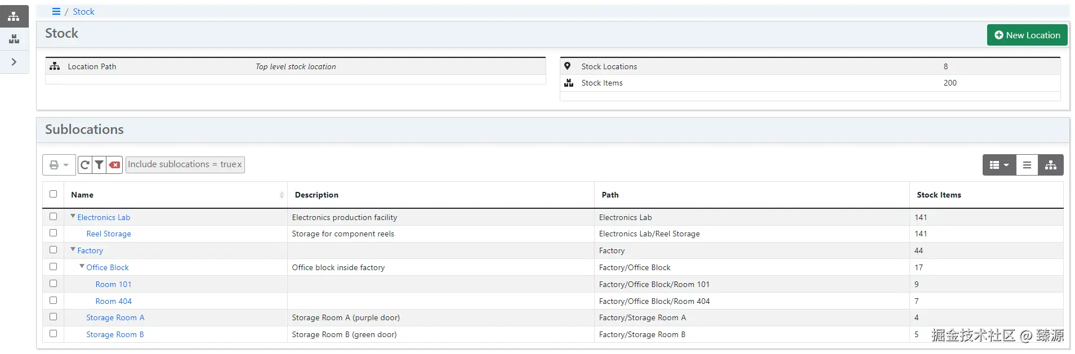The image size is (1075, 354).
Task: Go to Stock breadcrumb link
Action: point(83,11)
